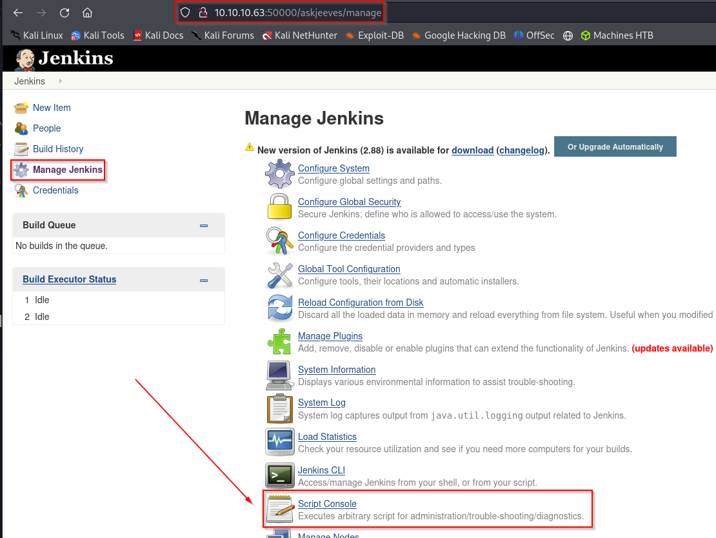Click the Jenkins butler logo

point(25,59)
